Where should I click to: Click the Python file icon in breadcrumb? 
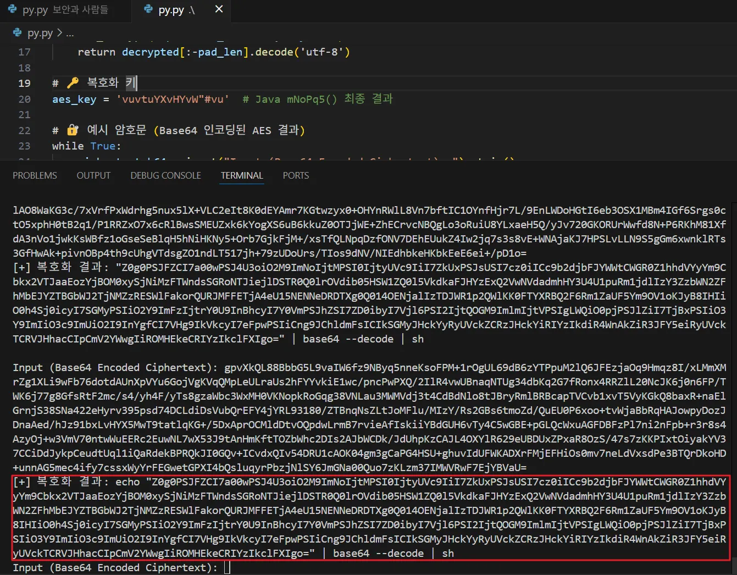(x=17, y=33)
